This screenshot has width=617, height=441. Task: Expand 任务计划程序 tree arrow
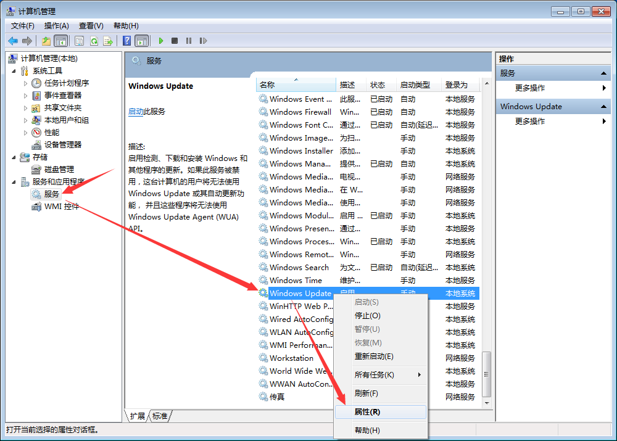click(25, 83)
